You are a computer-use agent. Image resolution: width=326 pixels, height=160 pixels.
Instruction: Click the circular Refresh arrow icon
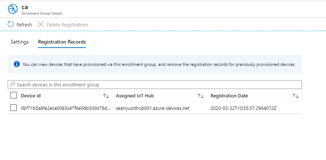pos(11,25)
